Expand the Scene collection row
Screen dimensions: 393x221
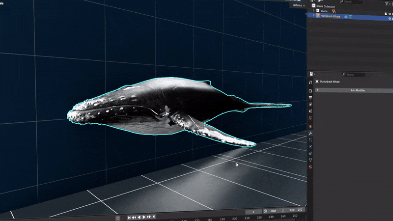313,10
